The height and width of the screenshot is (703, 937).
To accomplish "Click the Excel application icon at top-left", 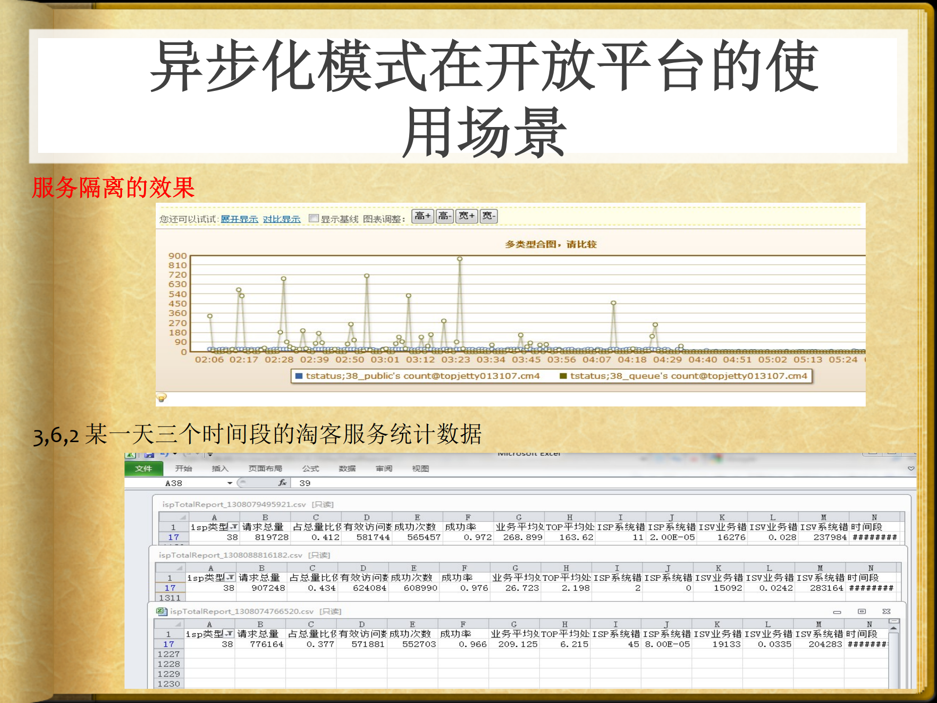I will coord(130,454).
